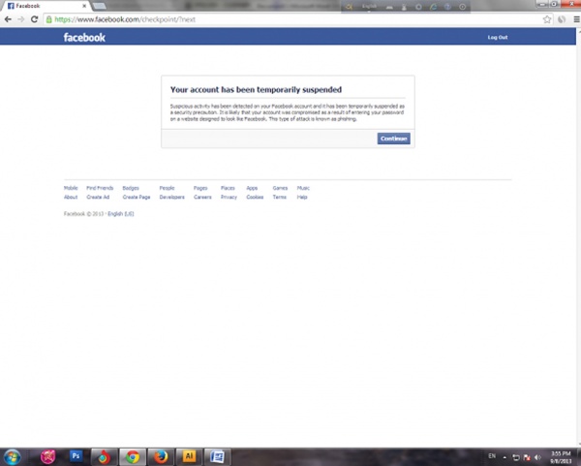Change language via English (US) link

click(x=121, y=214)
